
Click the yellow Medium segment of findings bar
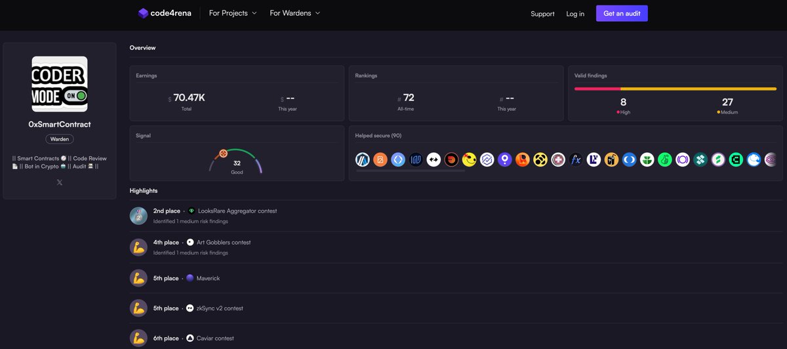click(698, 89)
